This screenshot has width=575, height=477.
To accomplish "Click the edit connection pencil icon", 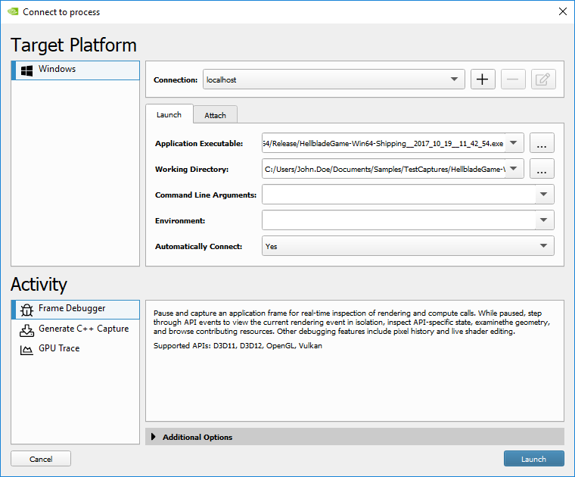I will (542, 79).
